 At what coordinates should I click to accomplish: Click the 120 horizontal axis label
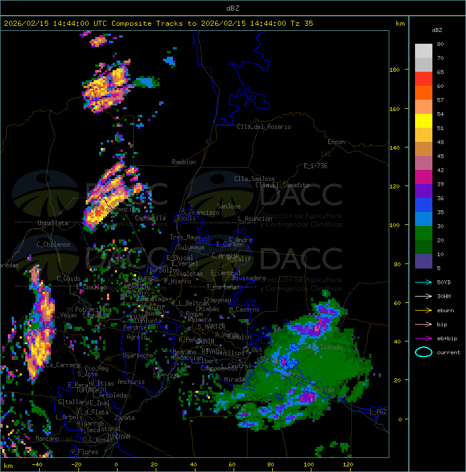347,465
